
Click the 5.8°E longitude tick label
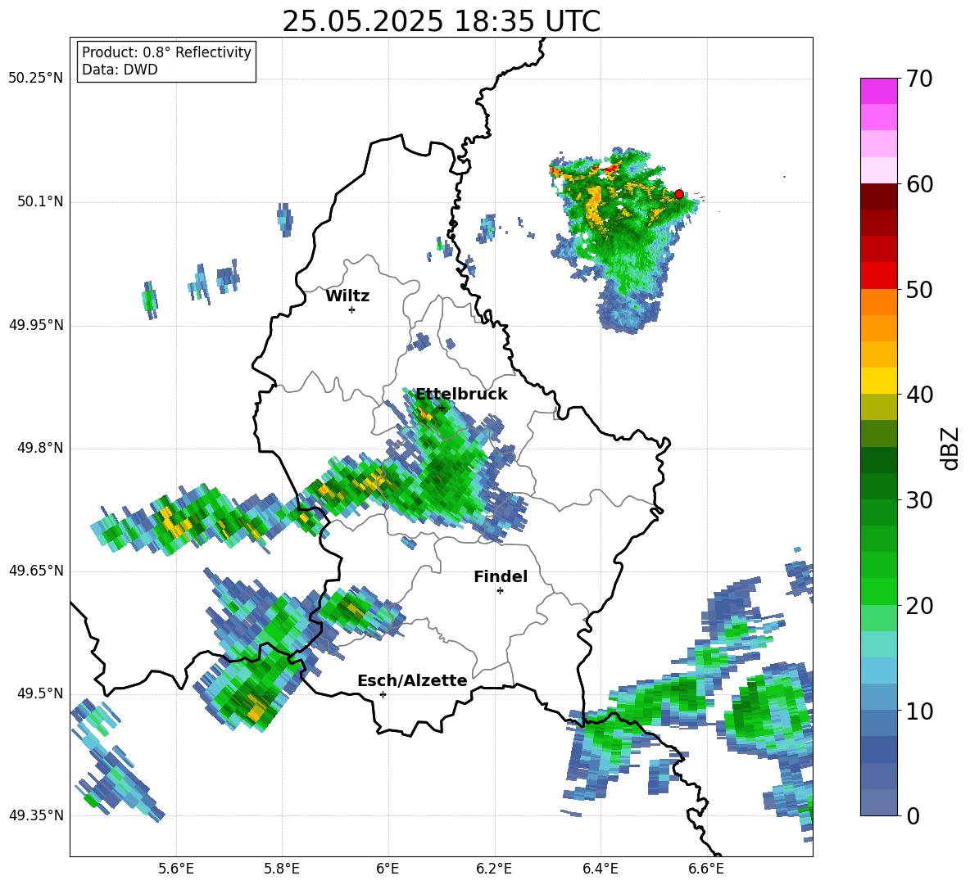point(282,869)
